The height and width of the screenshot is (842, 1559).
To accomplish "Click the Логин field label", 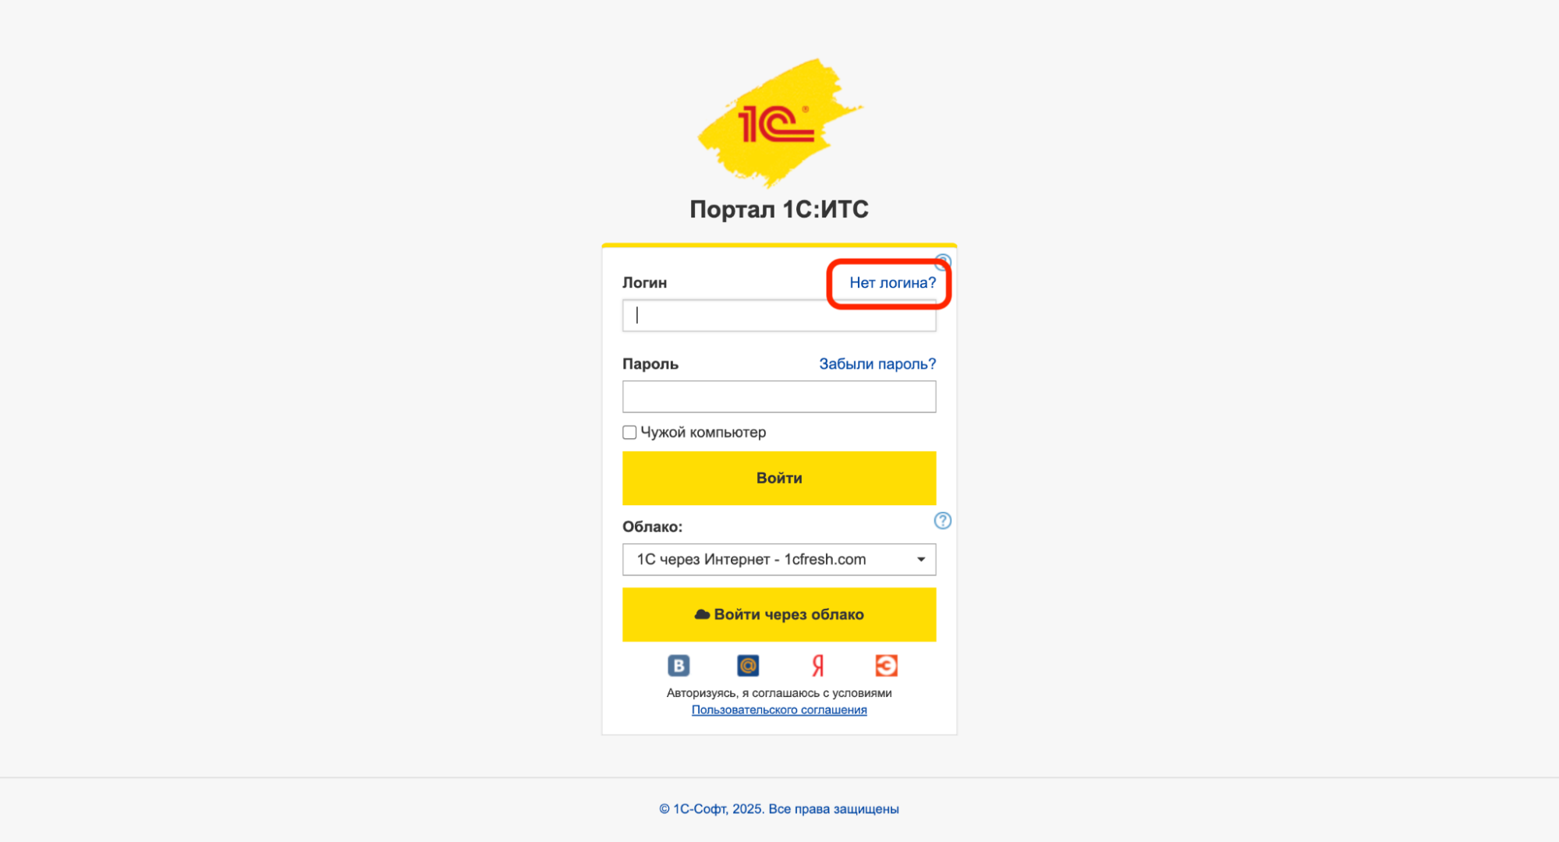I will tap(645, 283).
